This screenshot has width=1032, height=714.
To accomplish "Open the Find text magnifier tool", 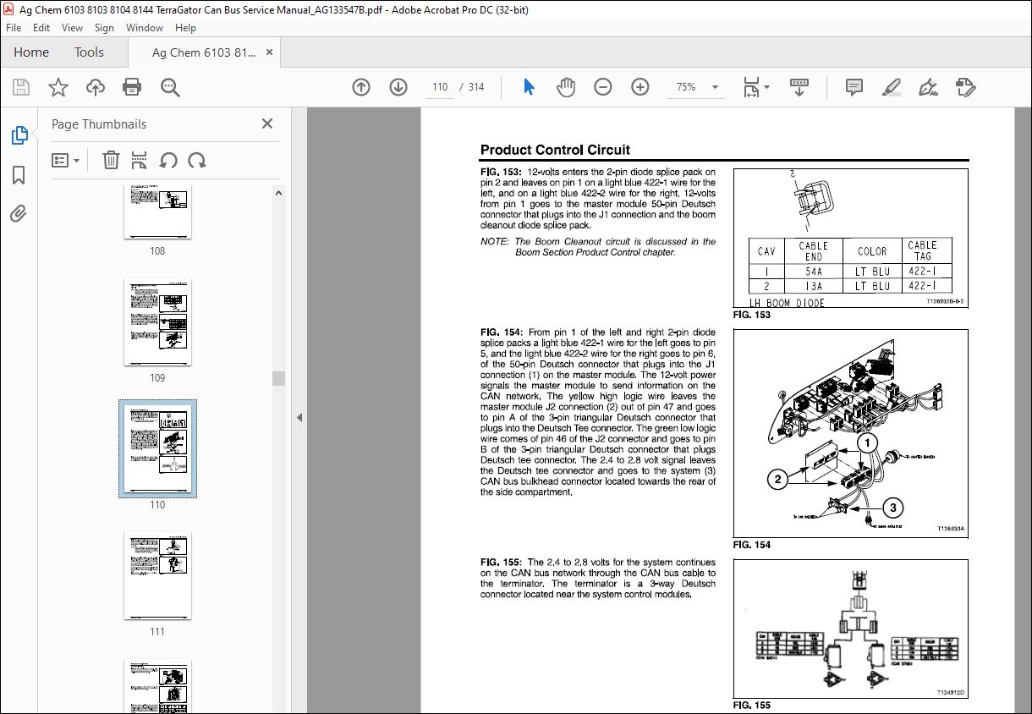I will pos(170,87).
